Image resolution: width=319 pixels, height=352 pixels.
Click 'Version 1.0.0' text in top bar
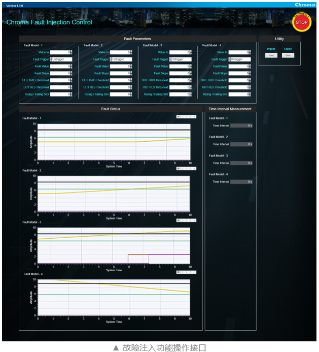pos(15,6)
